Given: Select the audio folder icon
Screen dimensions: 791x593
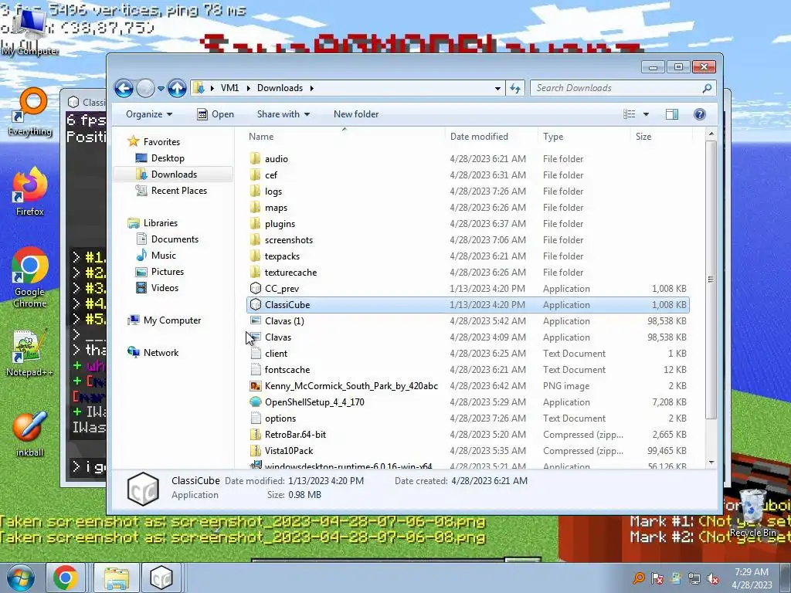Looking at the screenshot, I should click(x=255, y=159).
